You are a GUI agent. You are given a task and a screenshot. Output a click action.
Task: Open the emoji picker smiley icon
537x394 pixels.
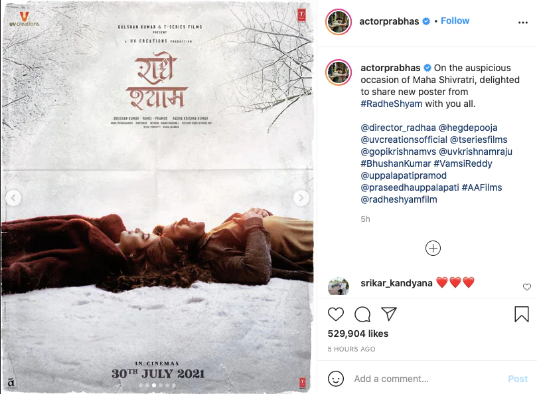click(336, 379)
